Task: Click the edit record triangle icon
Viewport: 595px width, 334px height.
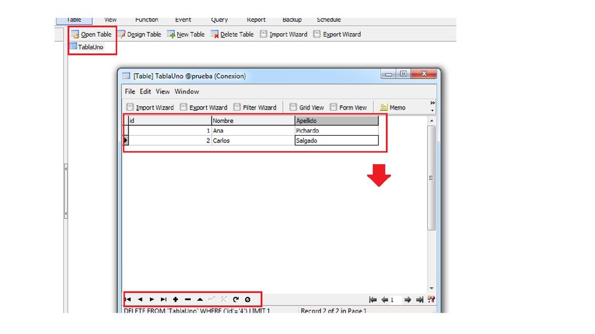Action: point(200,300)
